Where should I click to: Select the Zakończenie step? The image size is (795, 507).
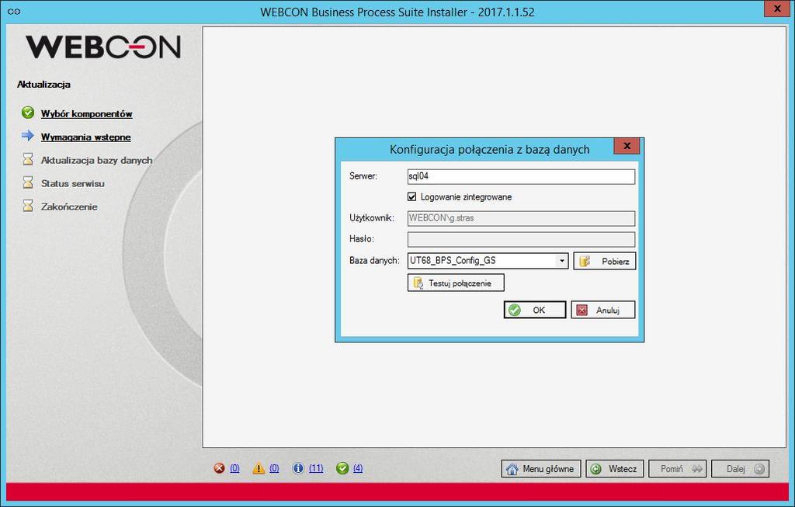(x=69, y=207)
